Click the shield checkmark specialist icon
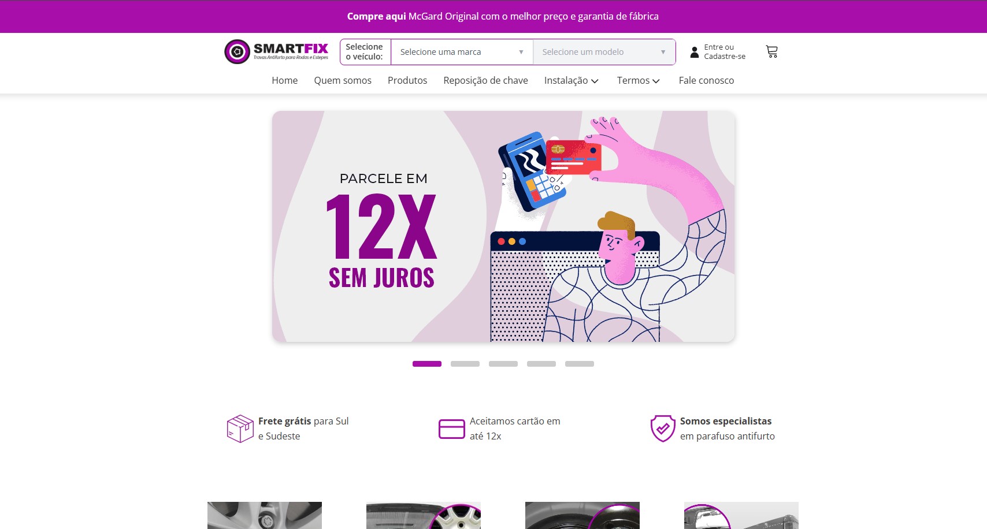The height and width of the screenshot is (529, 987). point(663,429)
